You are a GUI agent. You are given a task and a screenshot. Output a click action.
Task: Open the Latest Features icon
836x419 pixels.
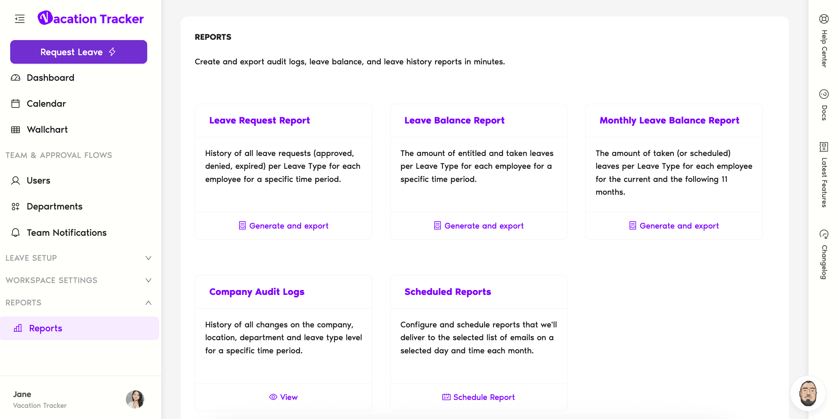824,147
